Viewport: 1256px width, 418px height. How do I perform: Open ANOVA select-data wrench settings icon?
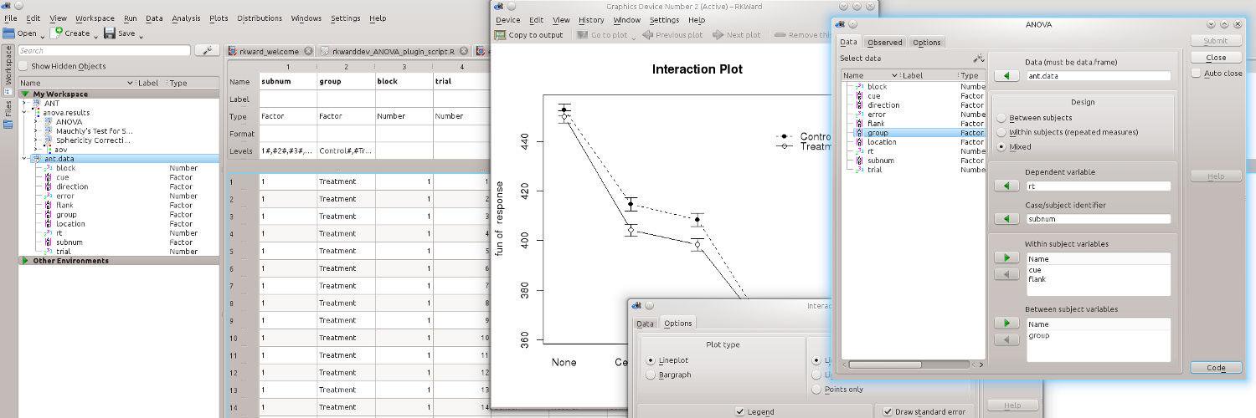978,59
